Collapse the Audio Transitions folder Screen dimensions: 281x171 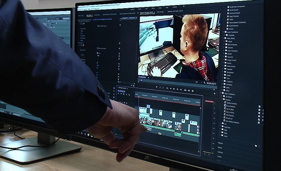(223, 32)
